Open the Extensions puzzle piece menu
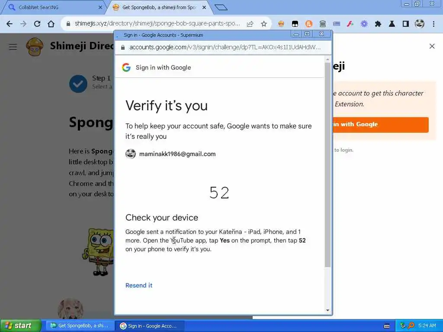This screenshot has width=443, height=332. click(378, 24)
